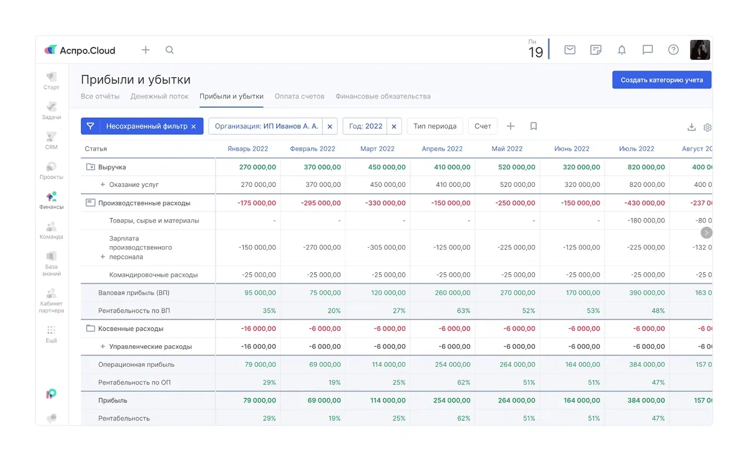The width and height of the screenshot is (748, 461).
Task: Save filter with bookmark icon
Action: [x=534, y=126]
